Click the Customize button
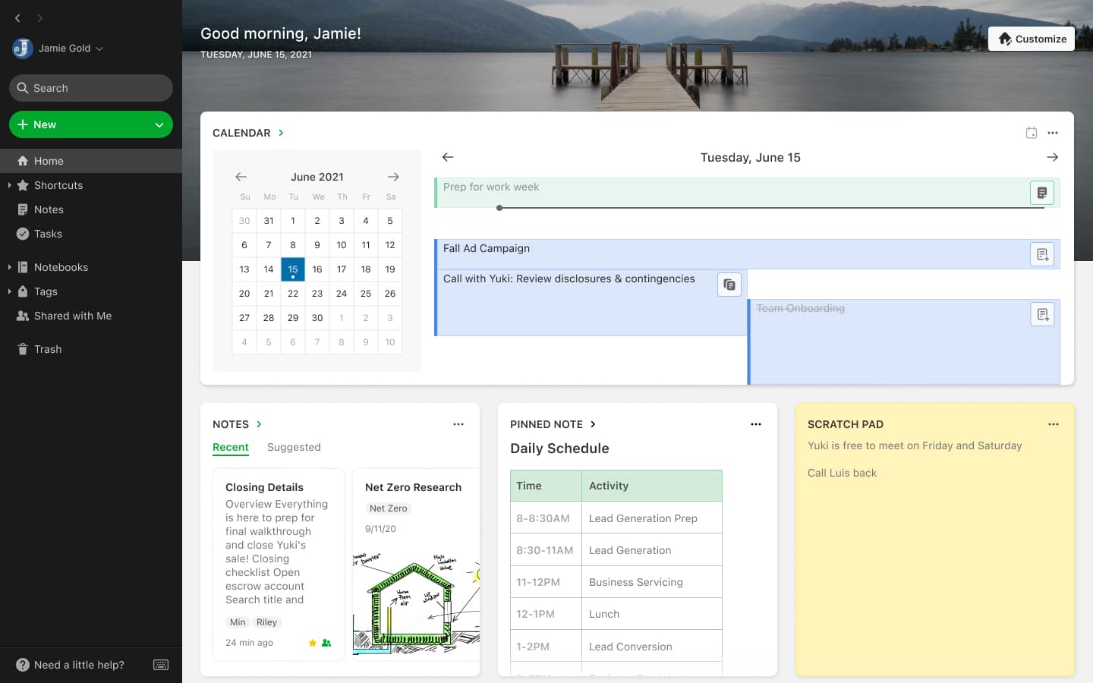Screen dimensions: 1093x683 [x=1032, y=38]
